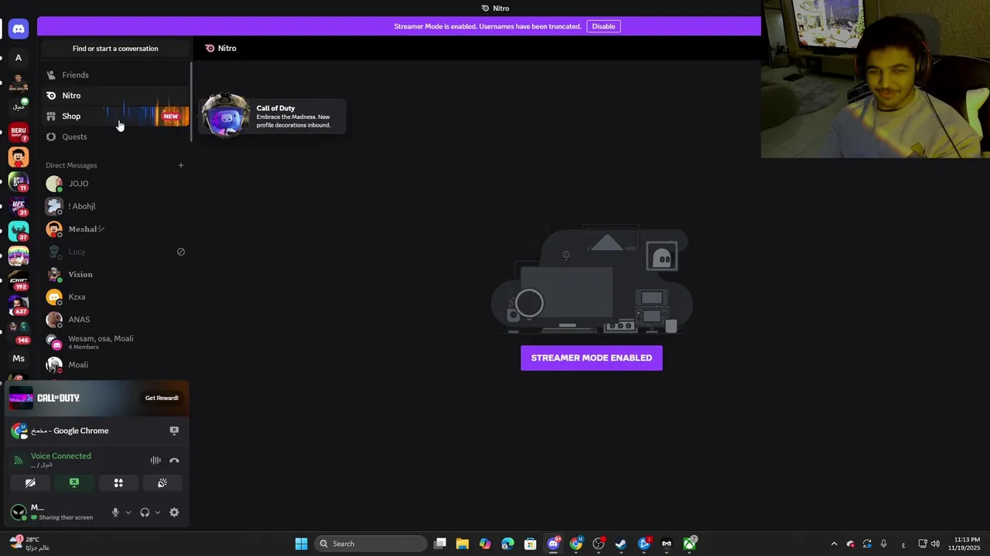
Task: Open the BERU server icon
Action: (x=19, y=132)
